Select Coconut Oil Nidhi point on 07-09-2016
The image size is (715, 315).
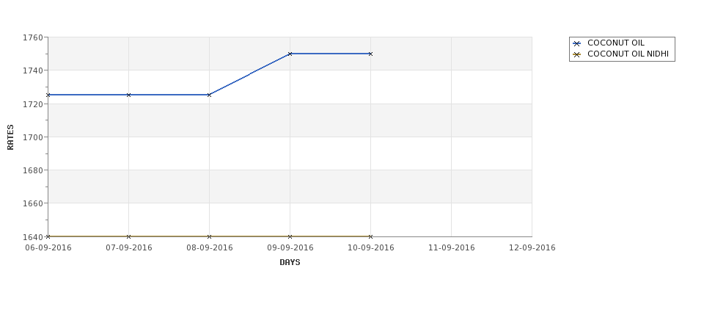coord(128,236)
